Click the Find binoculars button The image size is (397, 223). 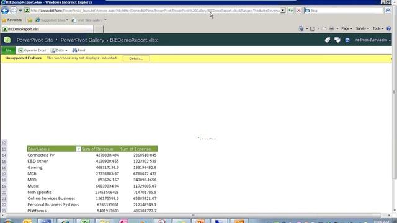79,50
